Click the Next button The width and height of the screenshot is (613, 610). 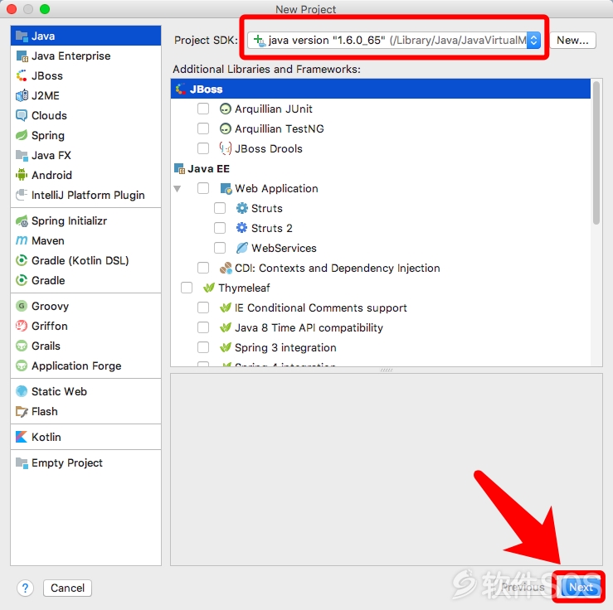pos(581,588)
